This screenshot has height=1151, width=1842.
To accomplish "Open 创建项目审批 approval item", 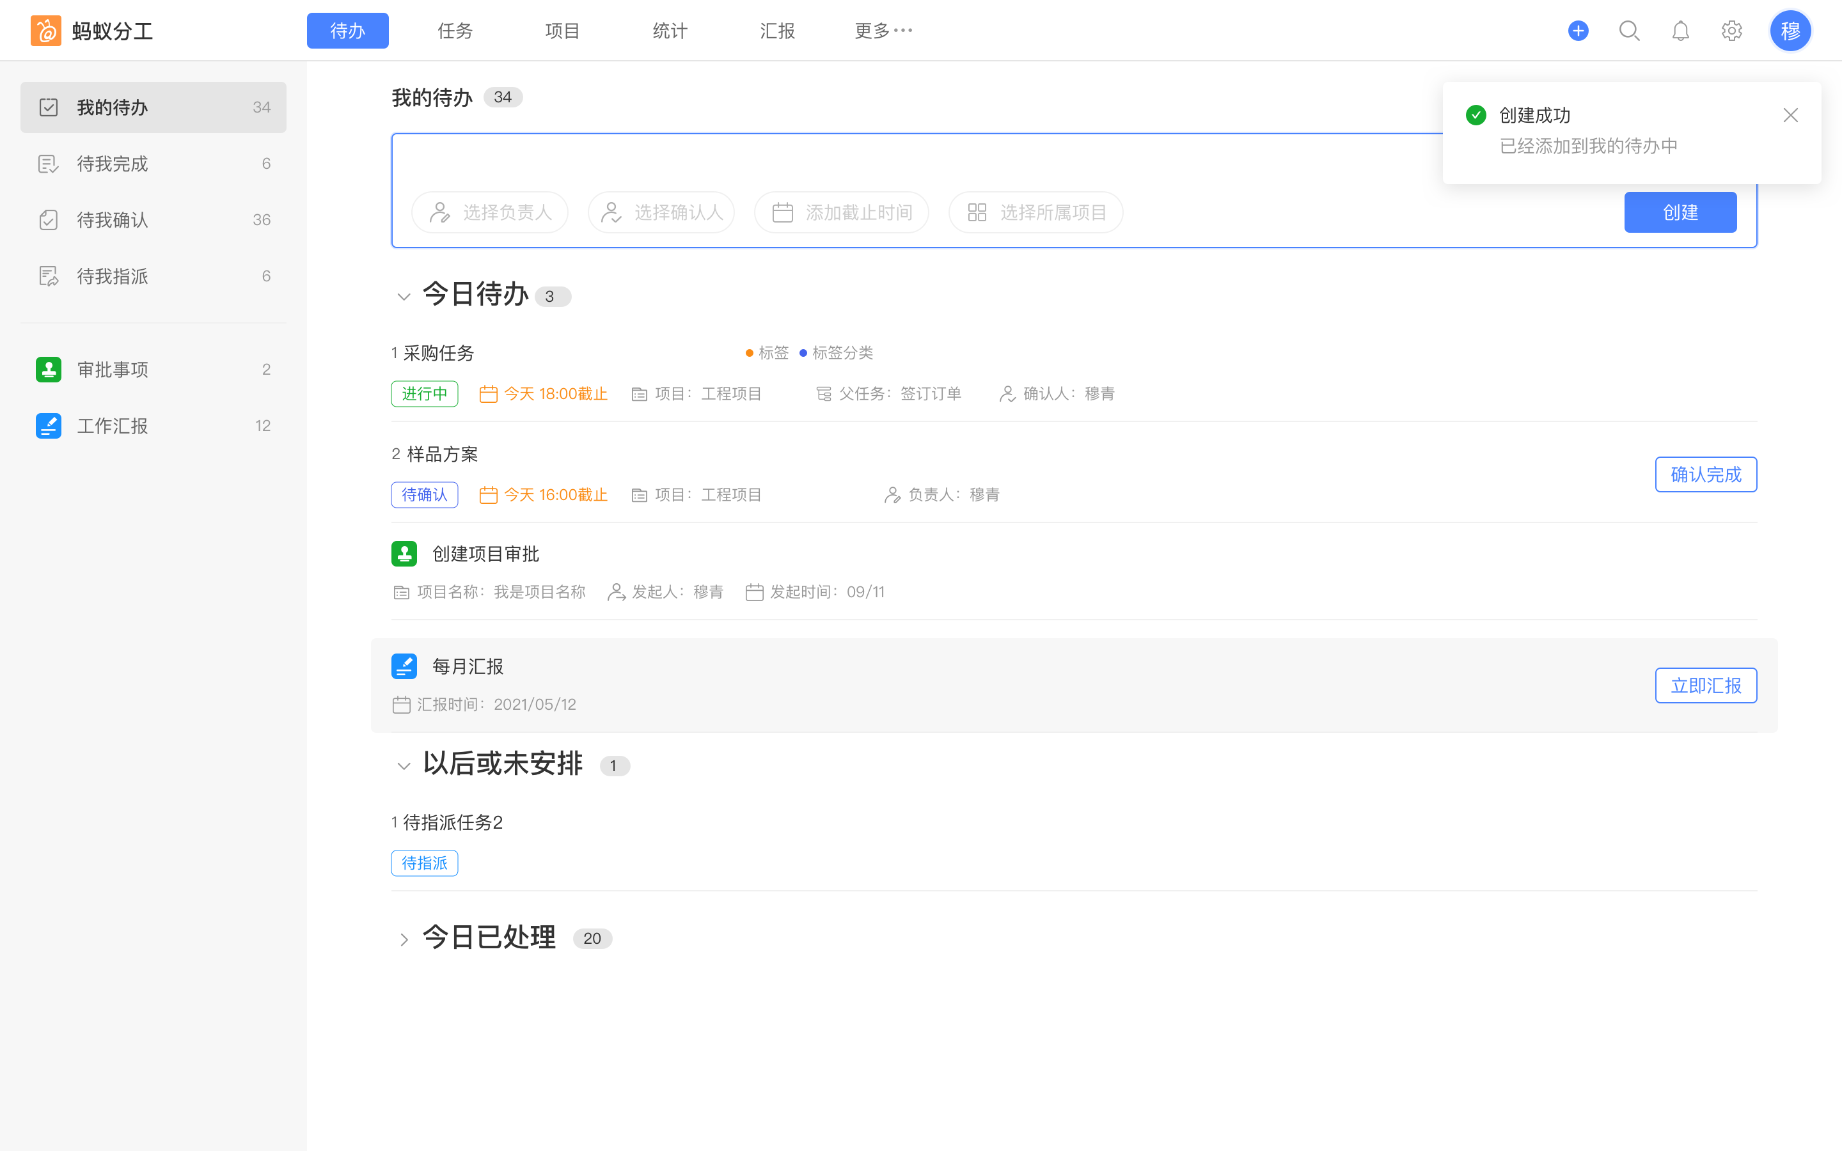I will [x=485, y=553].
